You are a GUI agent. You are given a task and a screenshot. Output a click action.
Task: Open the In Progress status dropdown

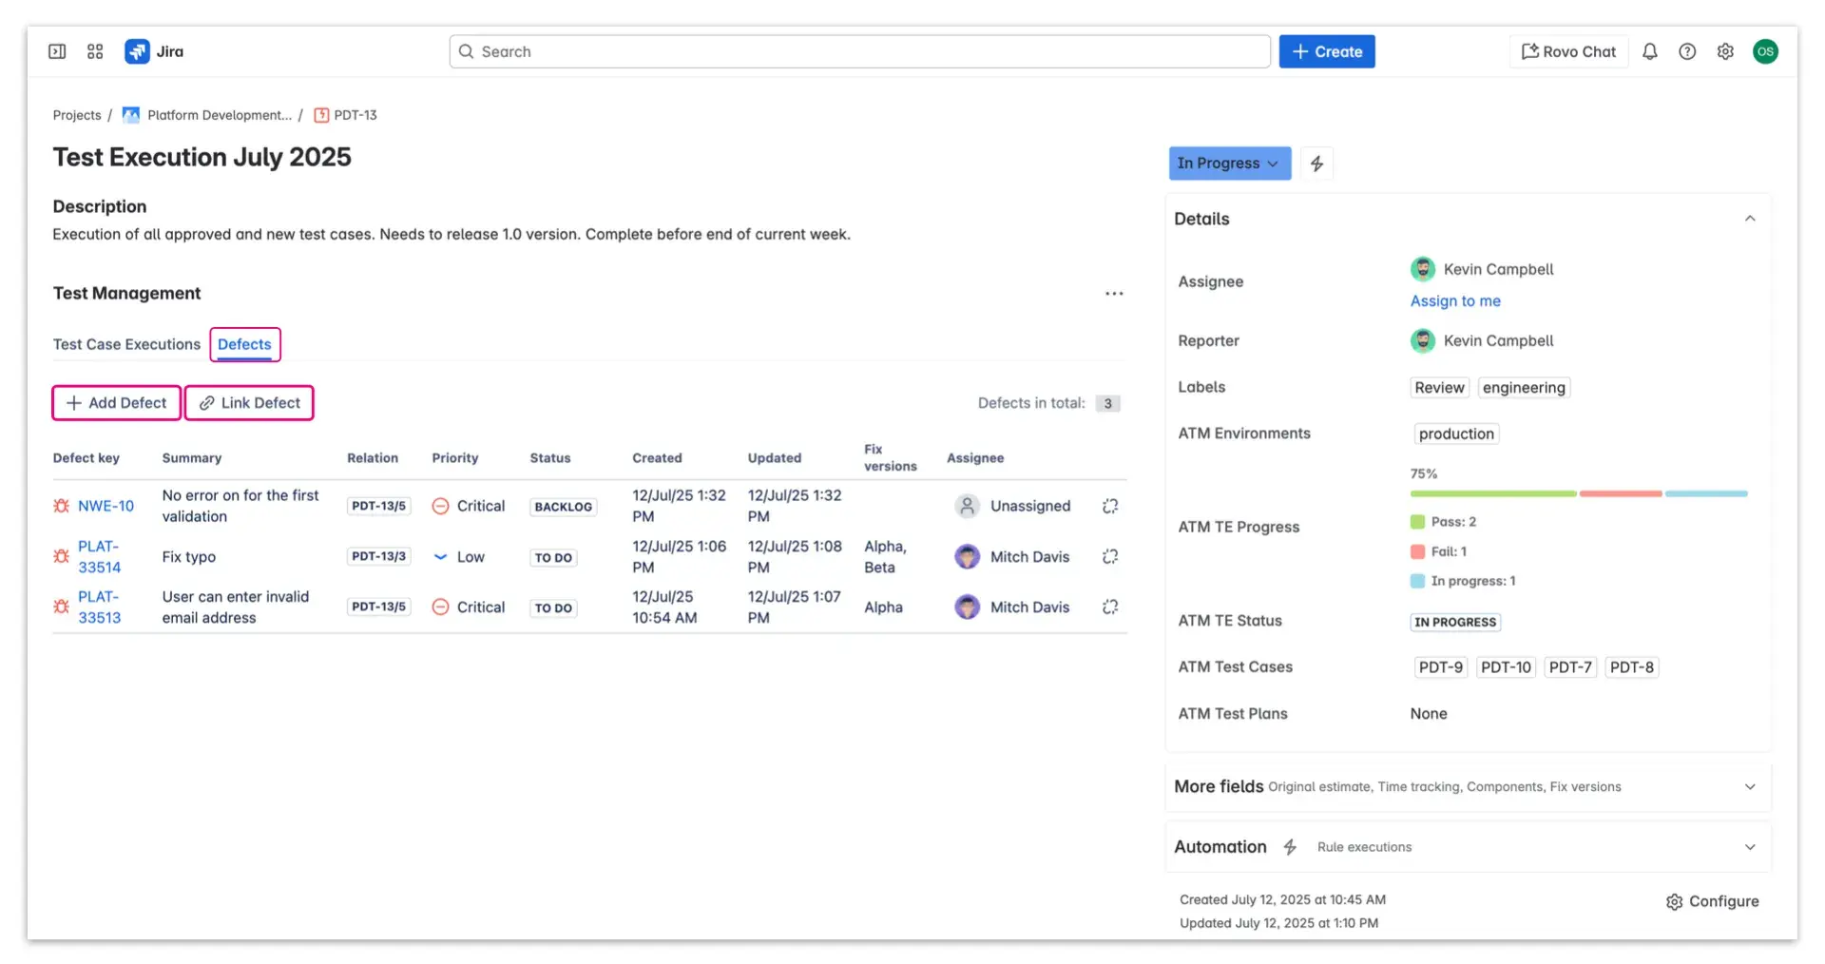pos(1229,163)
